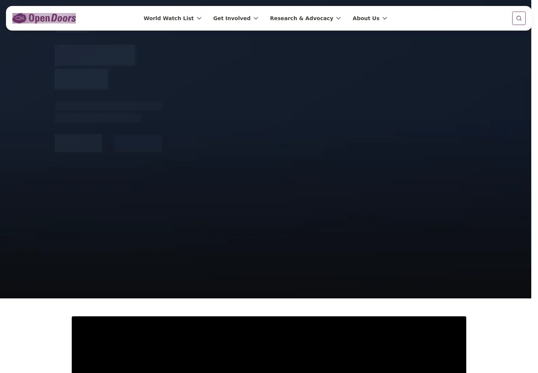
Task: Open the search icon button
Action: pyautogui.click(x=519, y=18)
